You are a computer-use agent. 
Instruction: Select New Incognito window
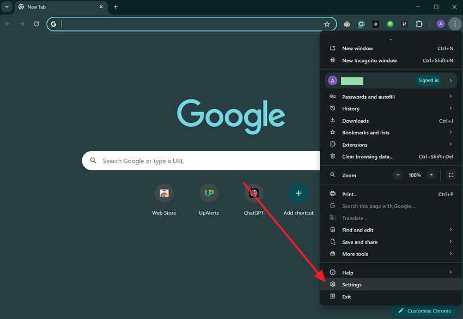[391, 60]
